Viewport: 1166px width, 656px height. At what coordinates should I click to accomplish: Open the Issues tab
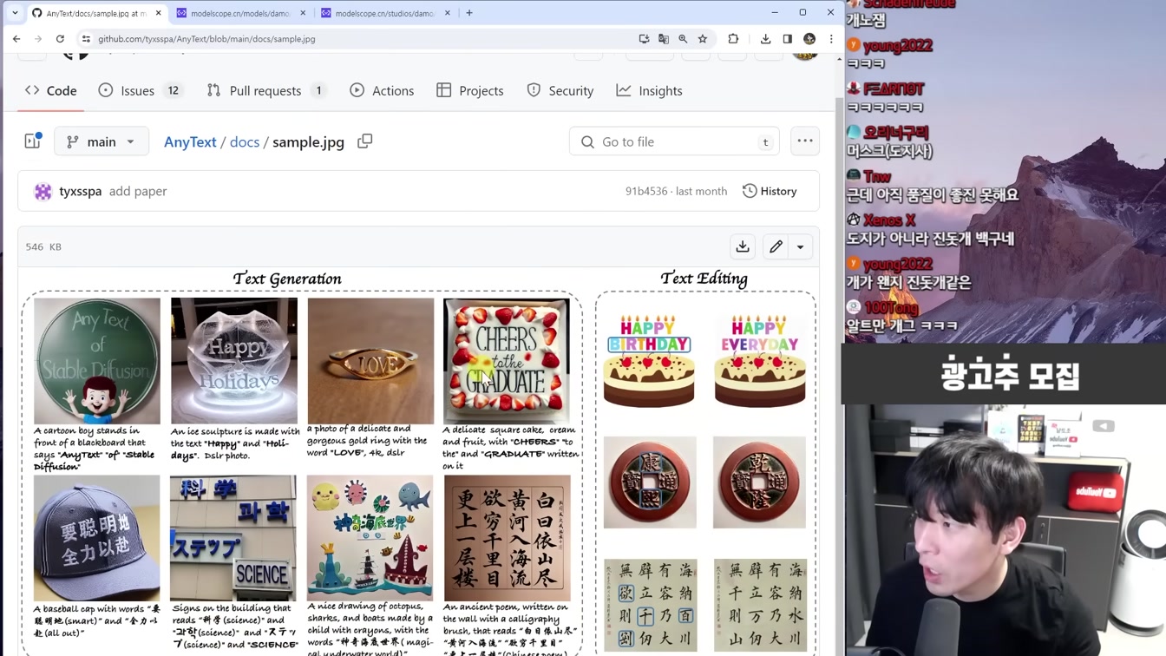click(140, 90)
